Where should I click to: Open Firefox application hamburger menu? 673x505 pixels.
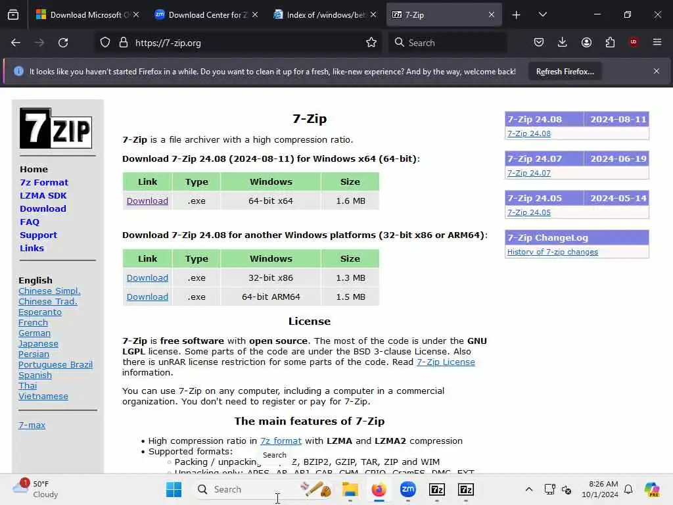point(657,42)
